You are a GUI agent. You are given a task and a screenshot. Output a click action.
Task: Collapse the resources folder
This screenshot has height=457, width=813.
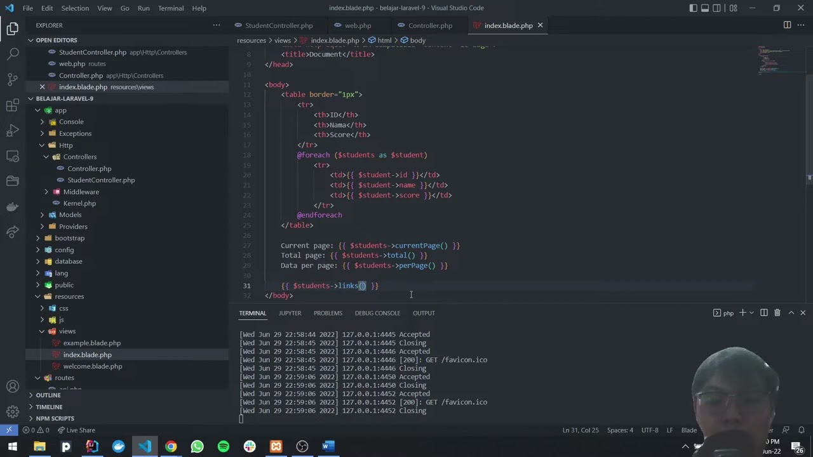69,296
